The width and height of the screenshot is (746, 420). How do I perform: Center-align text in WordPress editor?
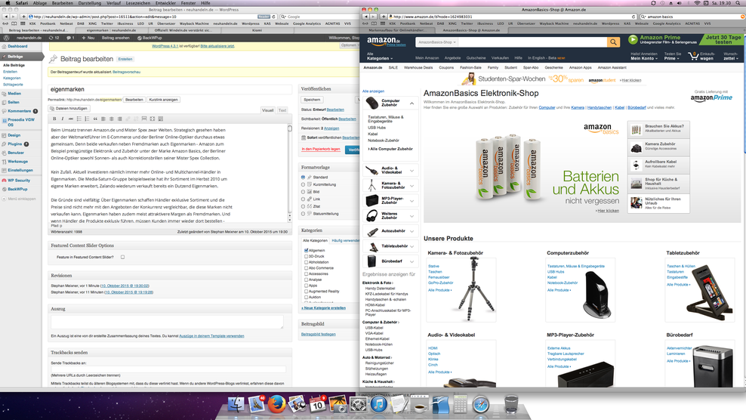coord(111,119)
